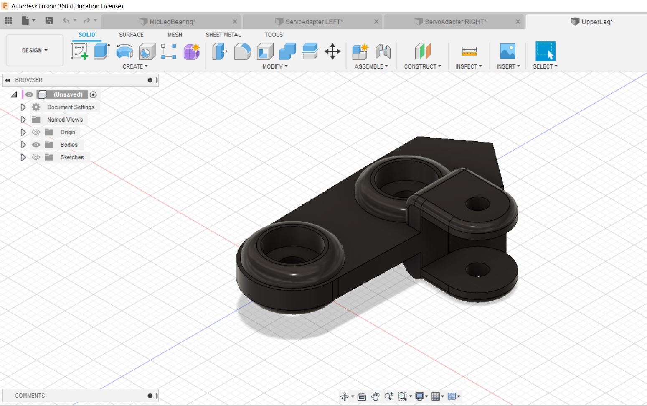Select the Extrude tool
This screenshot has height=406, width=647.
(x=102, y=51)
